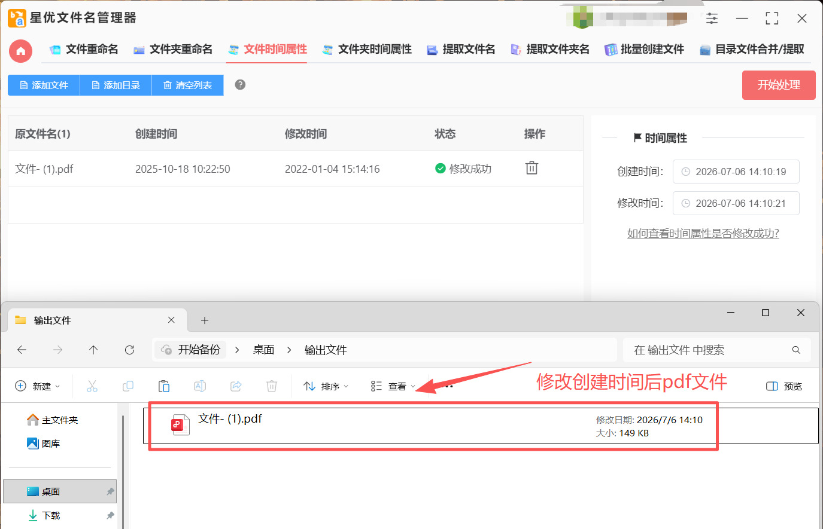The height and width of the screenshot is (529, 823).
Task: Select the 文件时间属性 tab
Action: 267,50
